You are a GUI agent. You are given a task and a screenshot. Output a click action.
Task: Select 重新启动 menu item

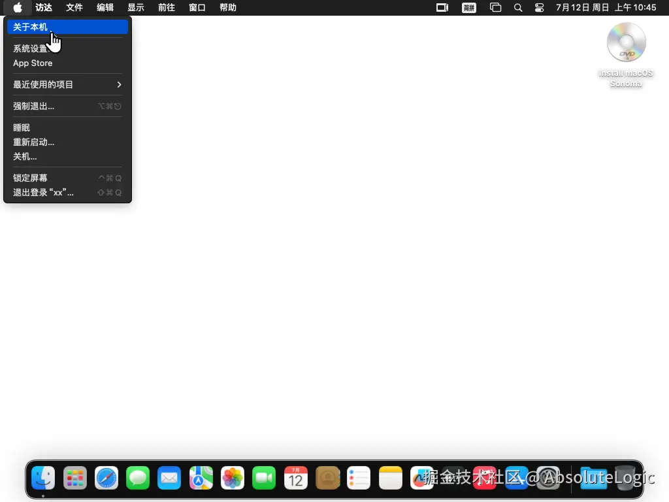67,142
